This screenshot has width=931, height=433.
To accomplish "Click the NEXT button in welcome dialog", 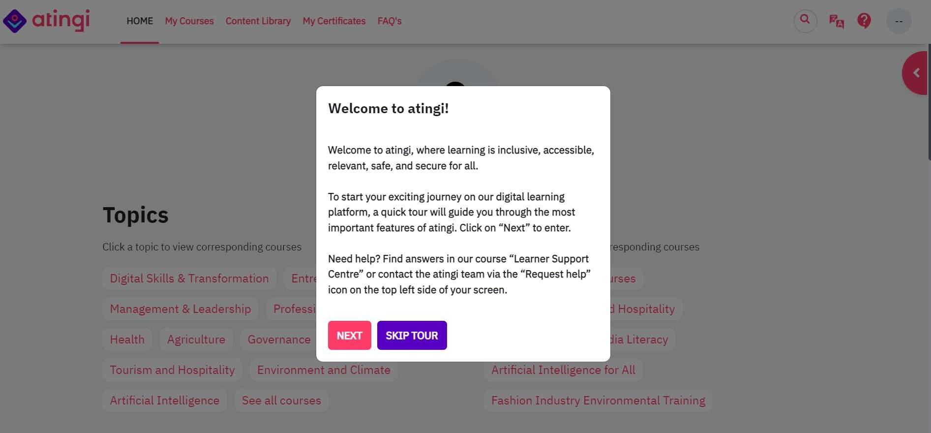I will coord(349,335).
